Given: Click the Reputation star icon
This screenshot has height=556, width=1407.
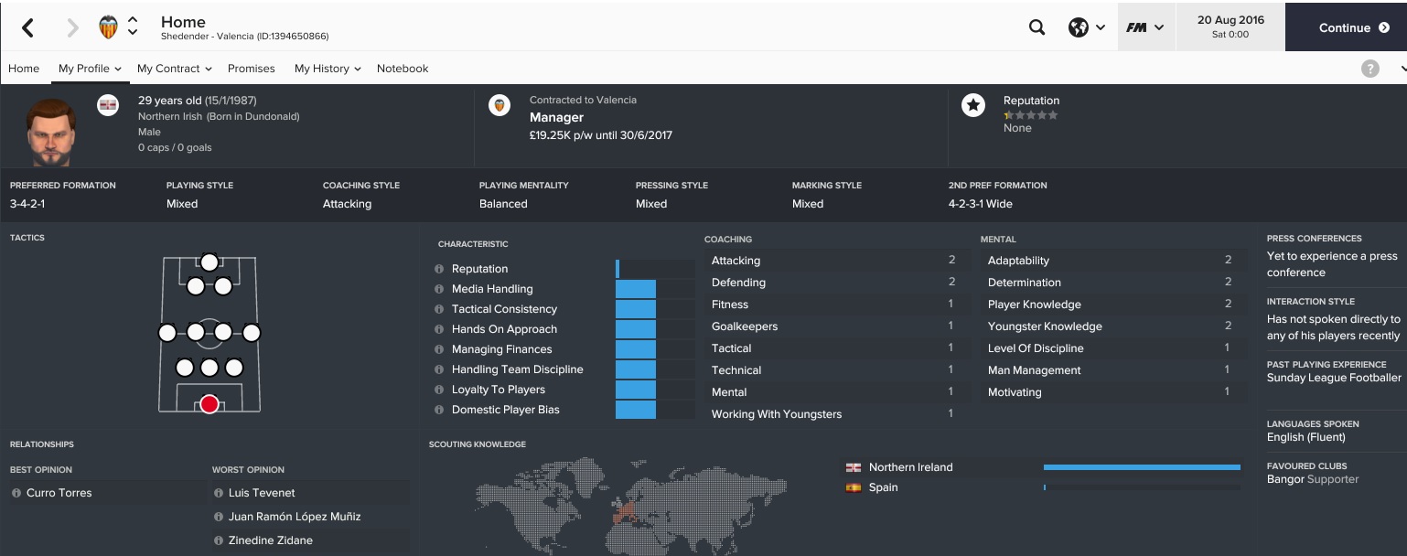Looking at the screenshot, I should [x=972, y=106].
